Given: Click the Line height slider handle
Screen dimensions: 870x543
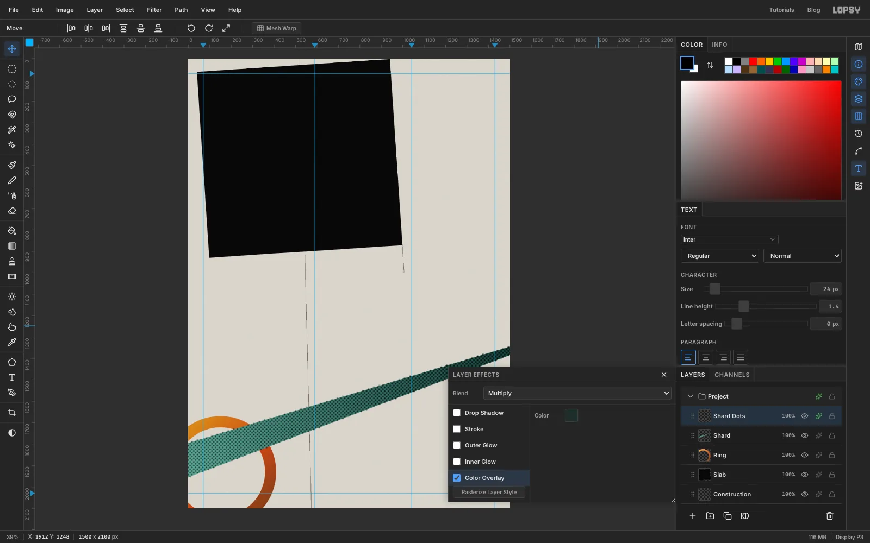Looking at the screenshot, I should coord(744,306).
